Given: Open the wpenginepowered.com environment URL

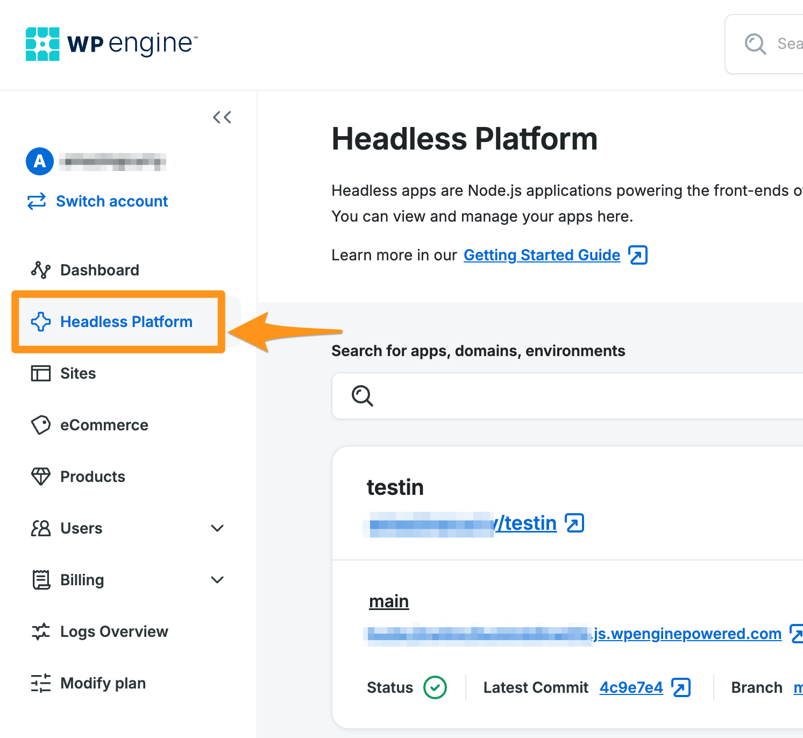Looking at the screenshot, I should click(686, 634).
